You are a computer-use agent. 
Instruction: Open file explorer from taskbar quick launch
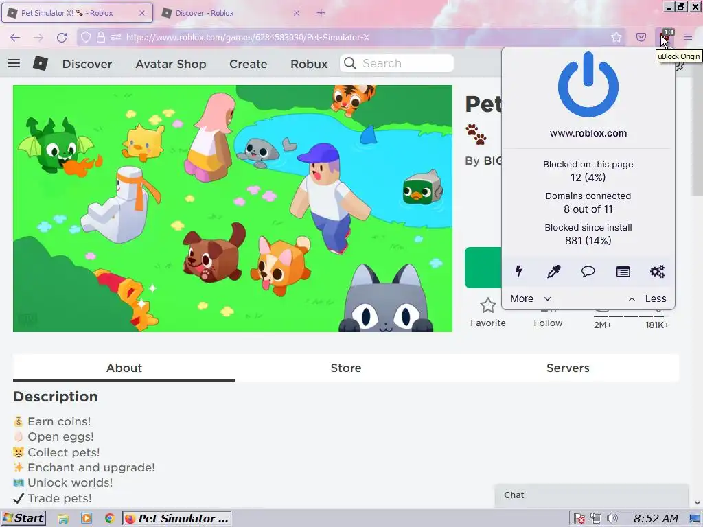63,519
